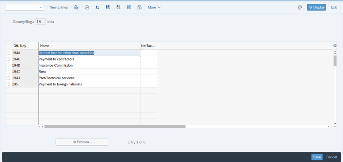Click the Exit button
The height and width of the screenshot is (162, 343).
334,7
